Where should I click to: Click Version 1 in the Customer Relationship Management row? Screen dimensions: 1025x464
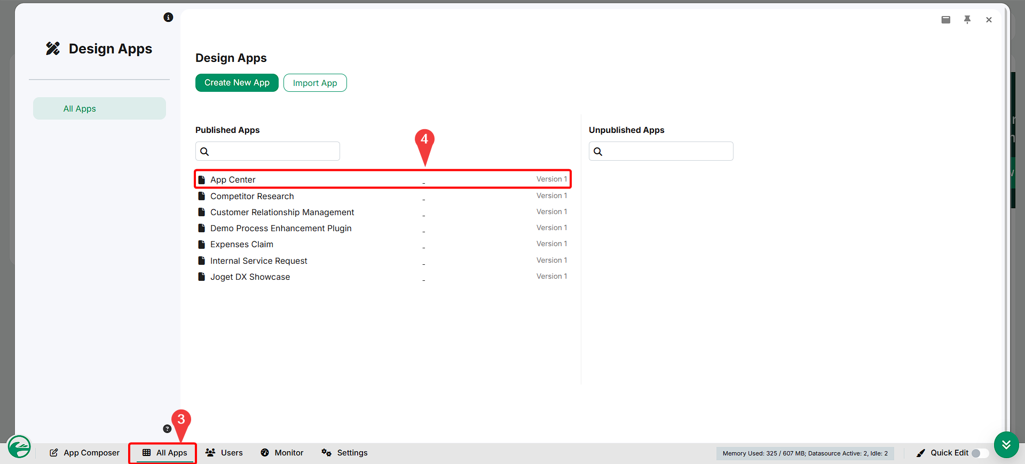[552, 211]
